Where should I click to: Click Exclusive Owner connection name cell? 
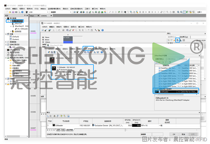click(x=108, y=126)
